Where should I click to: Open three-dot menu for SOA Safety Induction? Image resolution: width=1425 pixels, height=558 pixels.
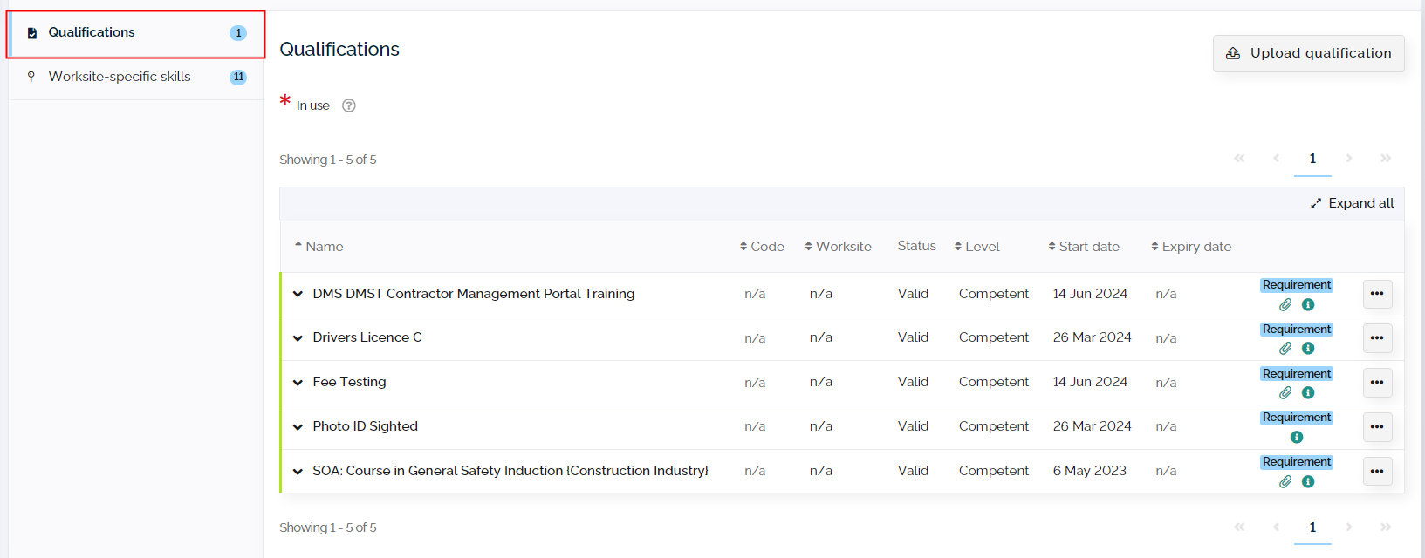[x=1377, y=472]
